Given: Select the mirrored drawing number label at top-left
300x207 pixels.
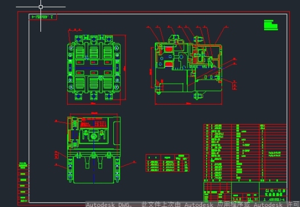Looking at the screenshot, I should coord(43,17).
